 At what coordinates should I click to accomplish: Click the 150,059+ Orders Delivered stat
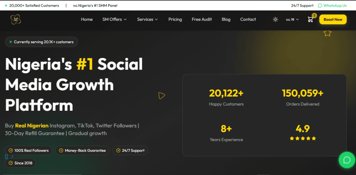coord(303,98)
